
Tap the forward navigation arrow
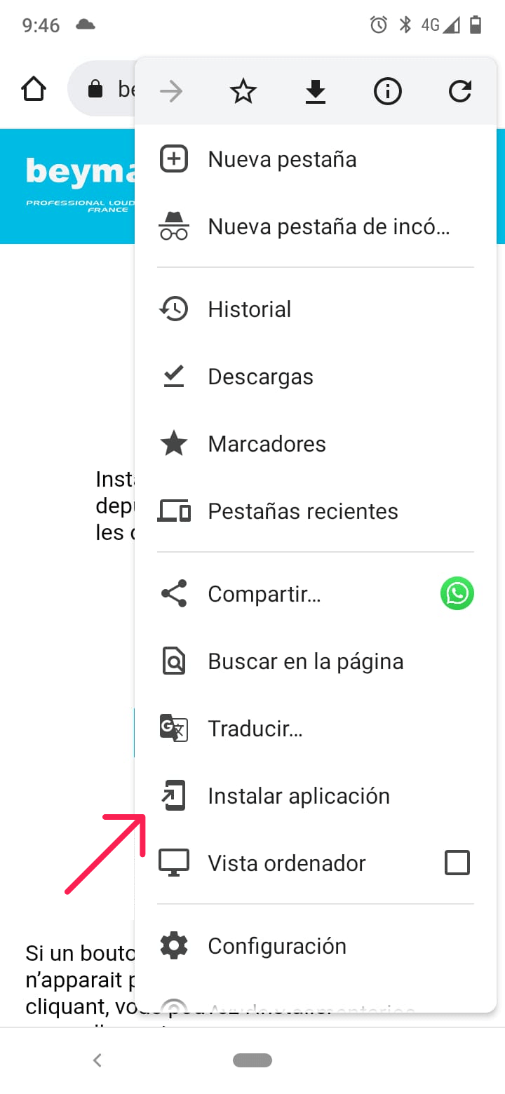click(171, 91)
